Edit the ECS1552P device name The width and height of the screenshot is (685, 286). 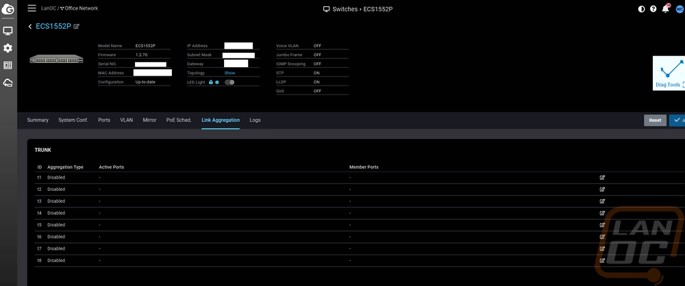(x=77, y=26)
